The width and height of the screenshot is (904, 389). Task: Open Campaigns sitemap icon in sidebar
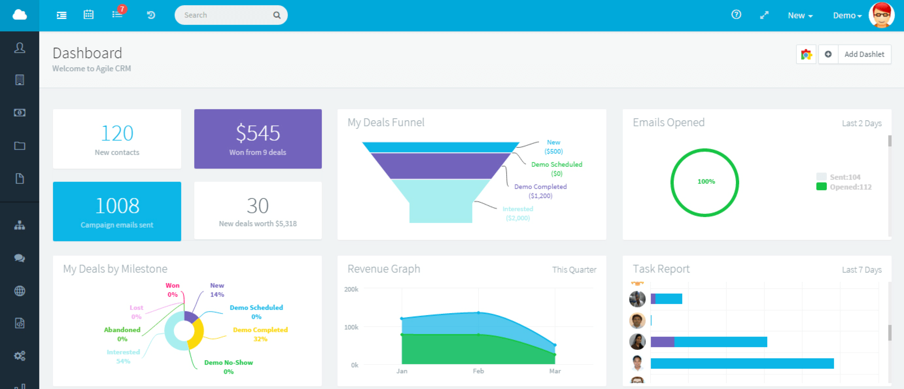(x=20, y=225)
